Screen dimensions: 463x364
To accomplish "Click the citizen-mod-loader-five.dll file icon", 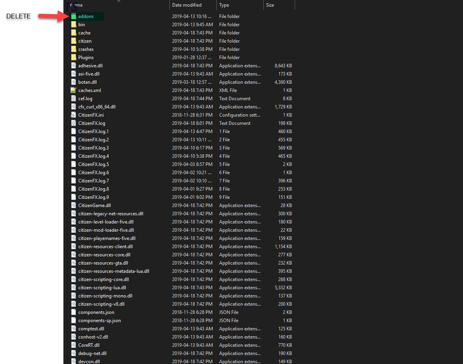I will point(74,230).
